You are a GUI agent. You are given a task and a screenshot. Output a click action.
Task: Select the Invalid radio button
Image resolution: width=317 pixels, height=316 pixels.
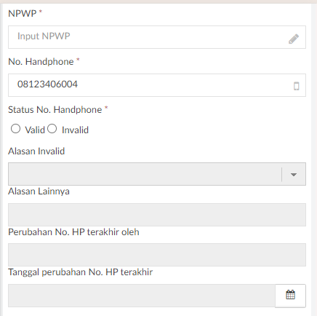coord(52,129)
